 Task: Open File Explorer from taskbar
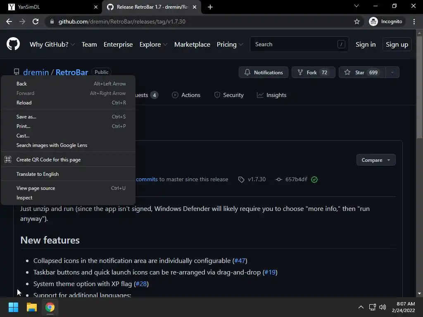[x=31, y=307]
